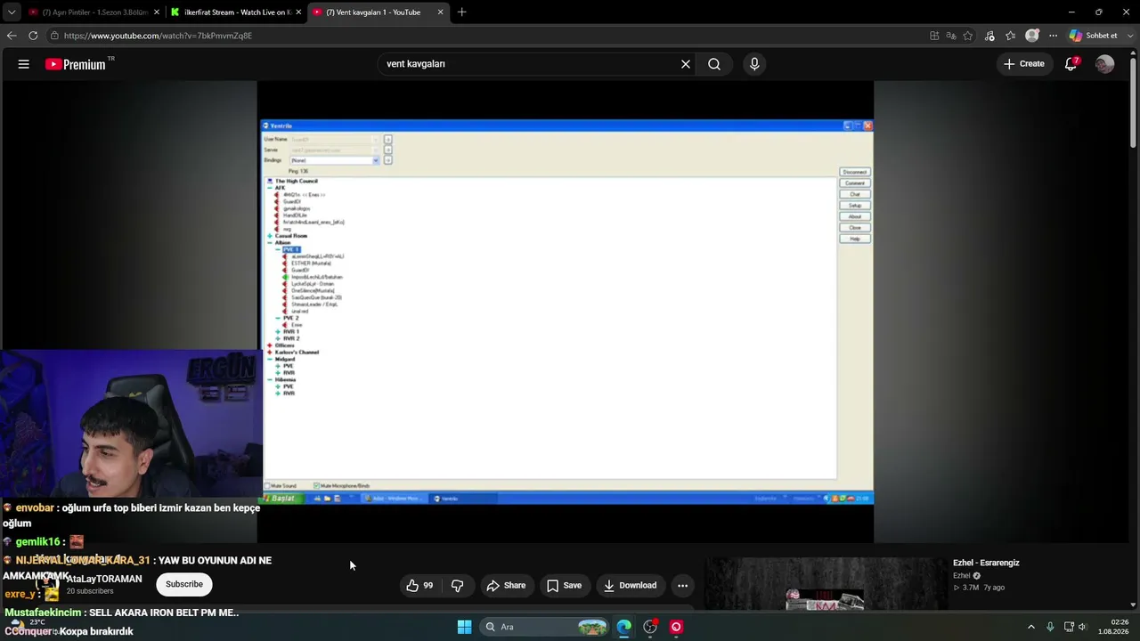Expand Casual Room channel in Ventrilo
Viewport: 1140px width, 641px height.
(270, 236)
